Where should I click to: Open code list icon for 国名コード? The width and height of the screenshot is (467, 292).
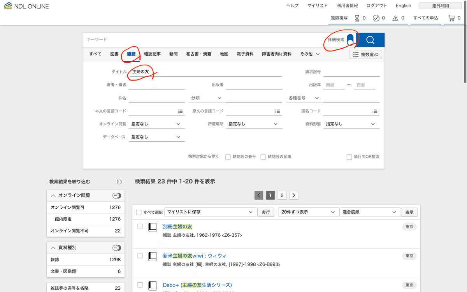pyautogui.click(x=375, y=111)
